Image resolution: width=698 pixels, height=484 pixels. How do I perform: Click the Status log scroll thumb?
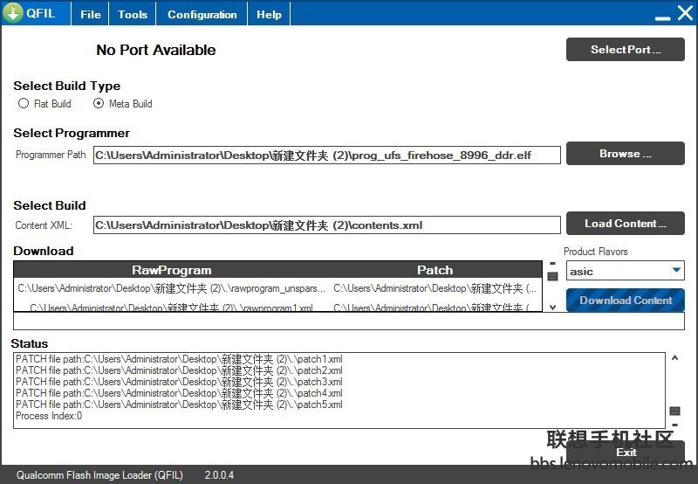[674, 411]
